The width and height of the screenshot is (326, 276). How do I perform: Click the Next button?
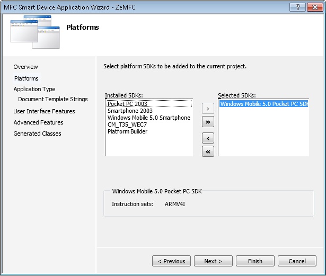point(213,261)
